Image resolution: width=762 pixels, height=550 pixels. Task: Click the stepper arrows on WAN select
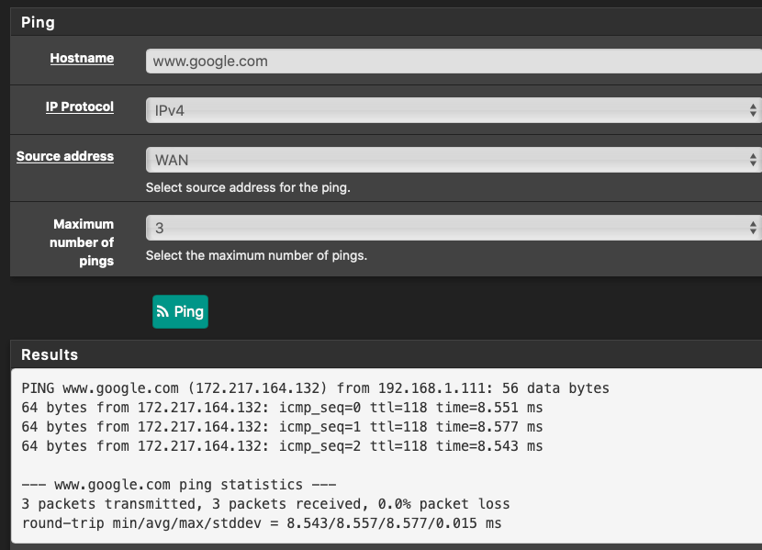753,160
